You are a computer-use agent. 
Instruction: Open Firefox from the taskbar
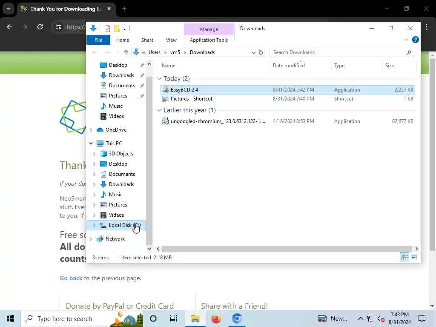point(216,318)
